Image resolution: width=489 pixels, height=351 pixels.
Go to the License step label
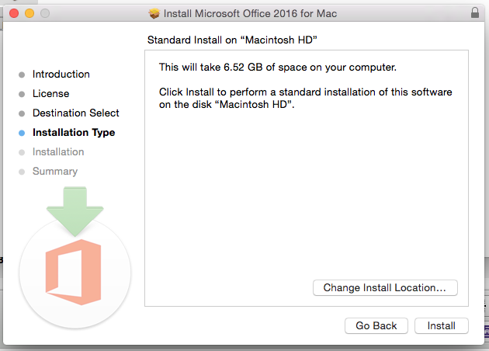(50, 94)
